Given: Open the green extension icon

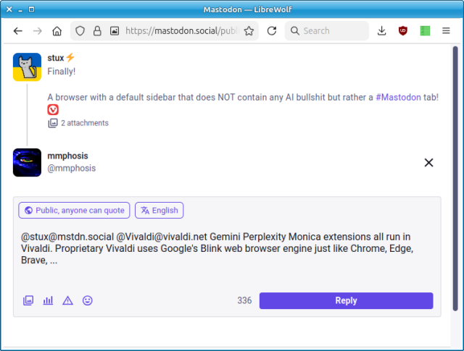Looking at the screenshot, I should (425, 30).
